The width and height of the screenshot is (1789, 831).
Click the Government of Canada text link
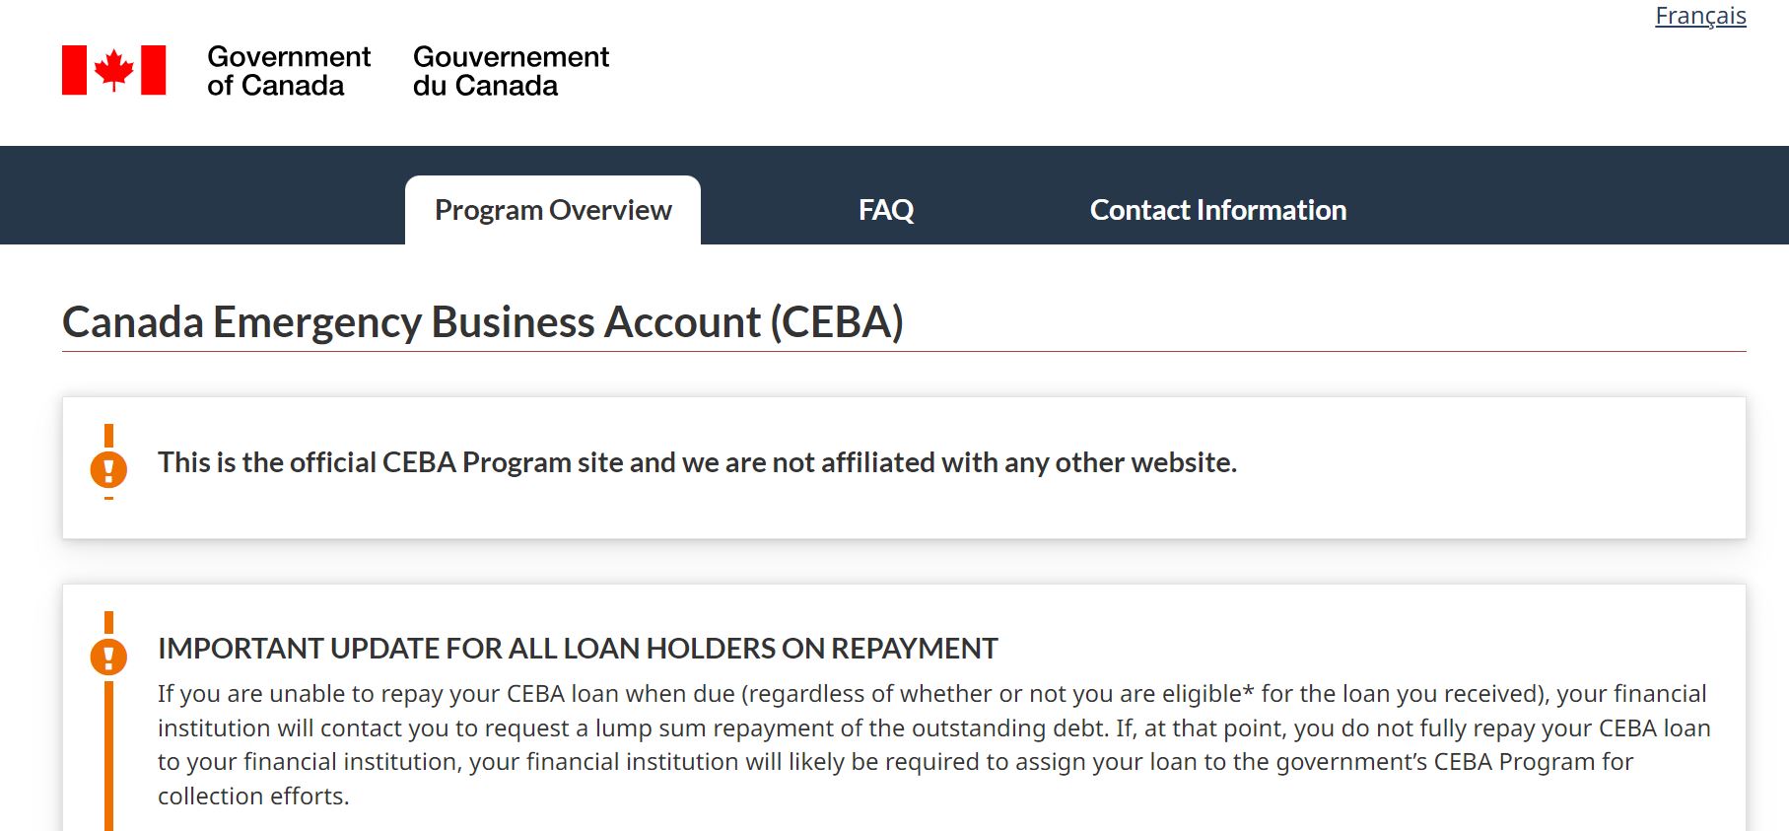click(288, 71)
